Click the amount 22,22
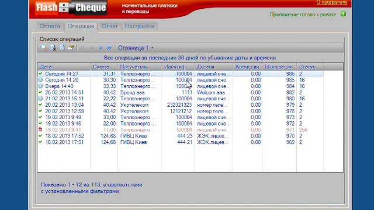 [x=109, y=99]
